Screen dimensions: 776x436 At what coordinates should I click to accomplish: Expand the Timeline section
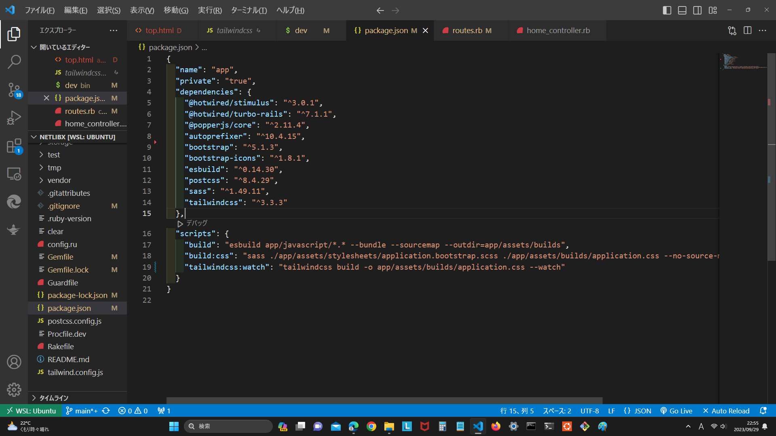click(x=77, y=398)
